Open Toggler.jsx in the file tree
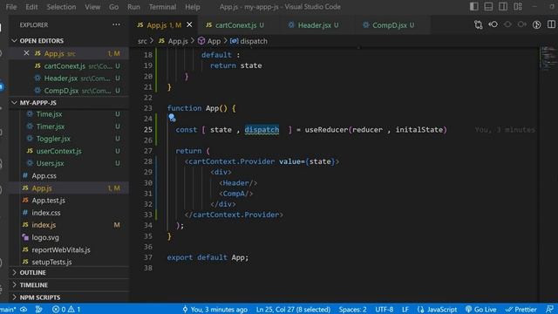This screenshot has width=558, height=314. 68,139
